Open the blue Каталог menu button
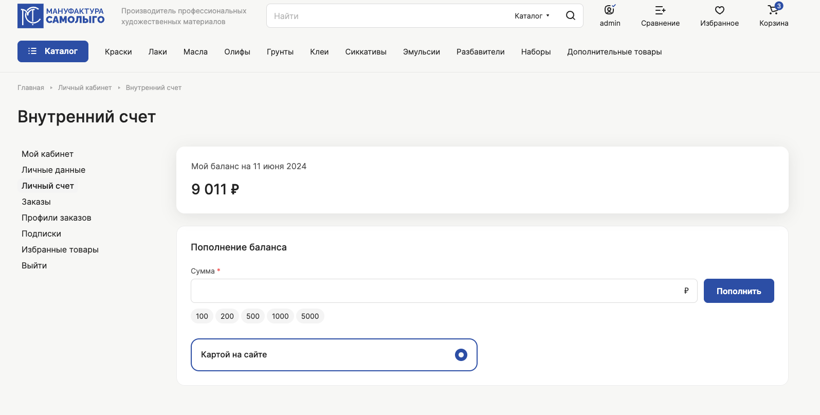The width and height of the screenshot is (820, 415). 53,51
